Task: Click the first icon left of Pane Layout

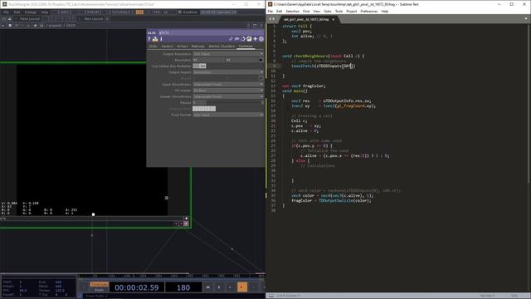Action: 3,18
